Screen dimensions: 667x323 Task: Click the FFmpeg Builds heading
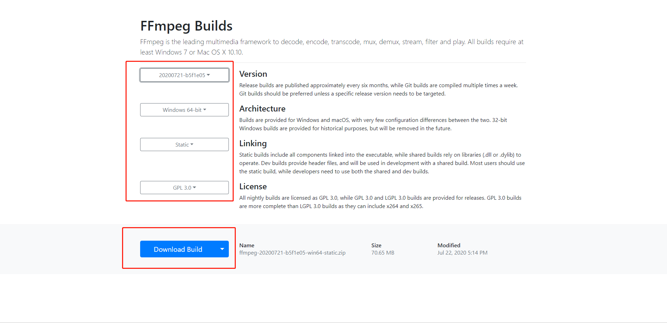(x=186, y=26)
